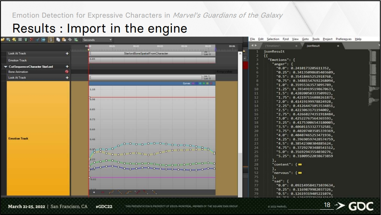Toggle the cyan curve swatch
This screenshot has width=381, height=215.
200,84
